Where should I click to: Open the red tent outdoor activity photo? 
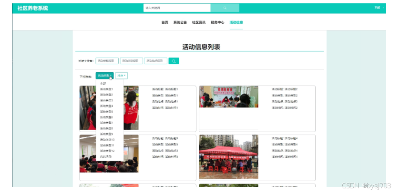(x=228, y=157)
